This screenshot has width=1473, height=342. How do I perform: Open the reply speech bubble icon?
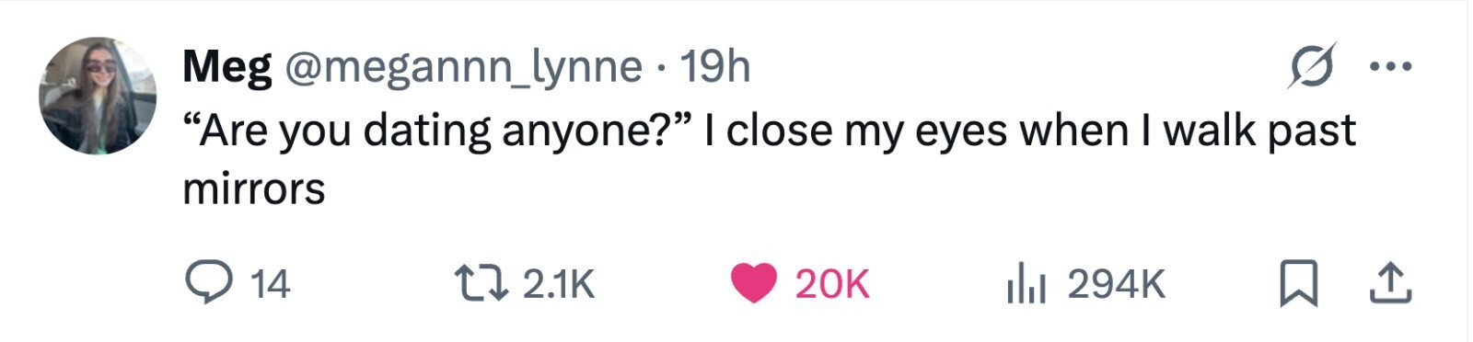click(x=209, y=283)
